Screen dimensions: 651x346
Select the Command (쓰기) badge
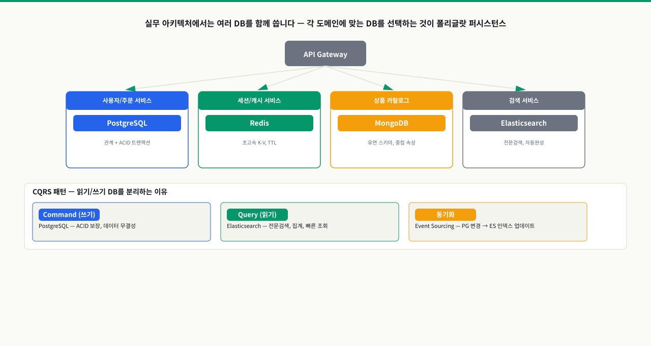coord(69,215)
